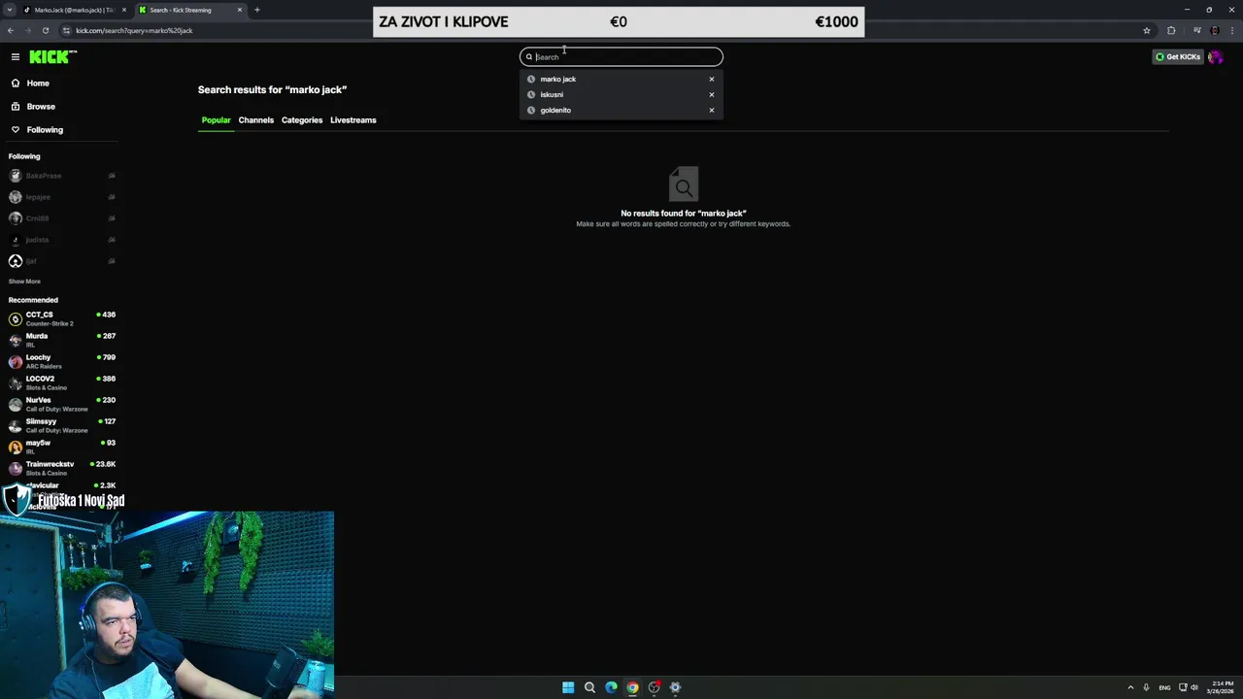Open recommended channel NurVes
The height and width of the screenshot is (699, 1243).
[62, 404]
